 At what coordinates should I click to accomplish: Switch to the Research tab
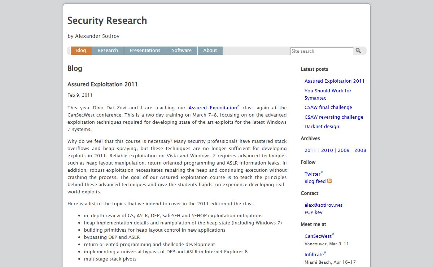coord(108,51)
